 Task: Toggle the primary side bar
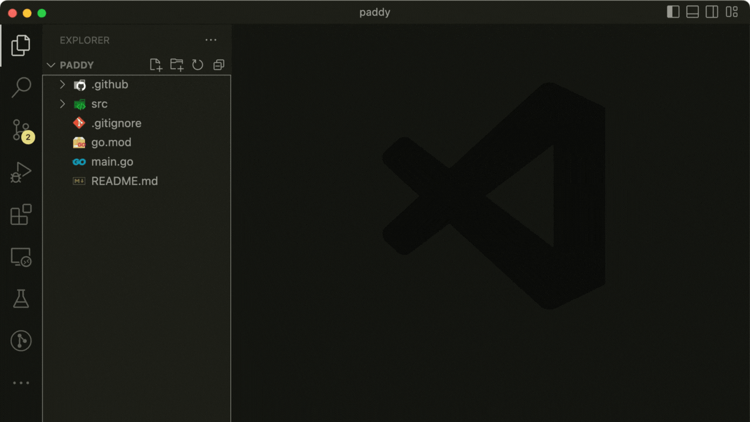[673, 12]
